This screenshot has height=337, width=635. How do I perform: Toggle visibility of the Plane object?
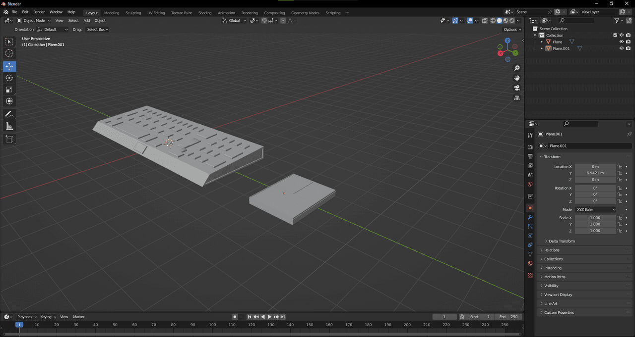pyautogui.click(x=621, y=42)
